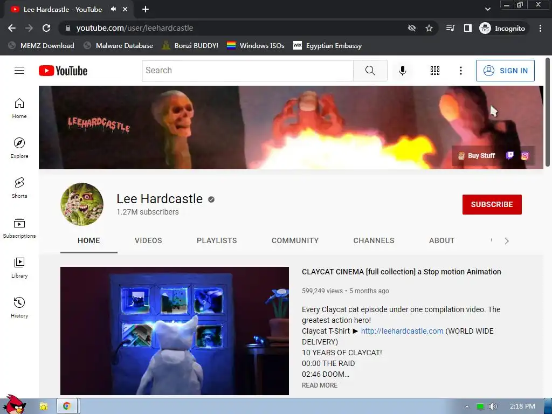Click the Chrome address bar
Image resolution: width=552 pixels, height=414 pixels.
click(232, 28)
